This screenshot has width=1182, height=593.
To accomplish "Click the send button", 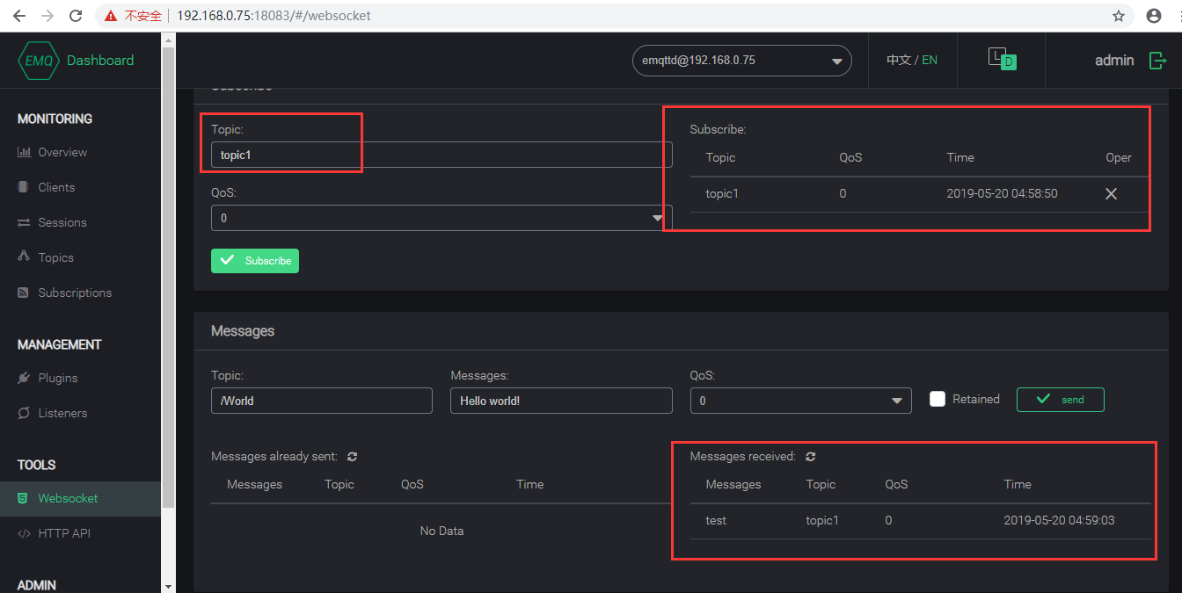I will click(x=1060, y=400).
